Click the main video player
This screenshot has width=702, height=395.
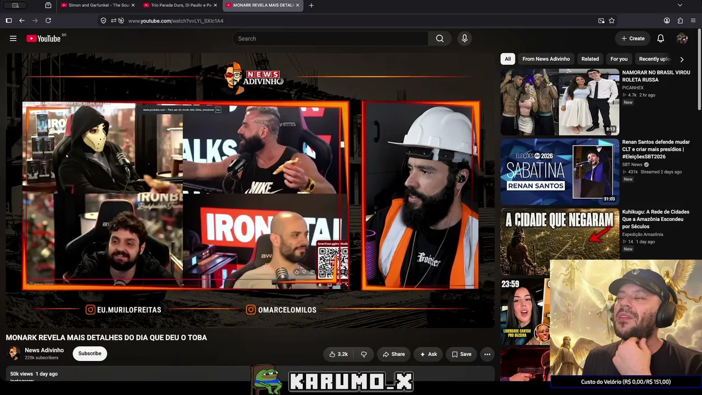[250, 190]
